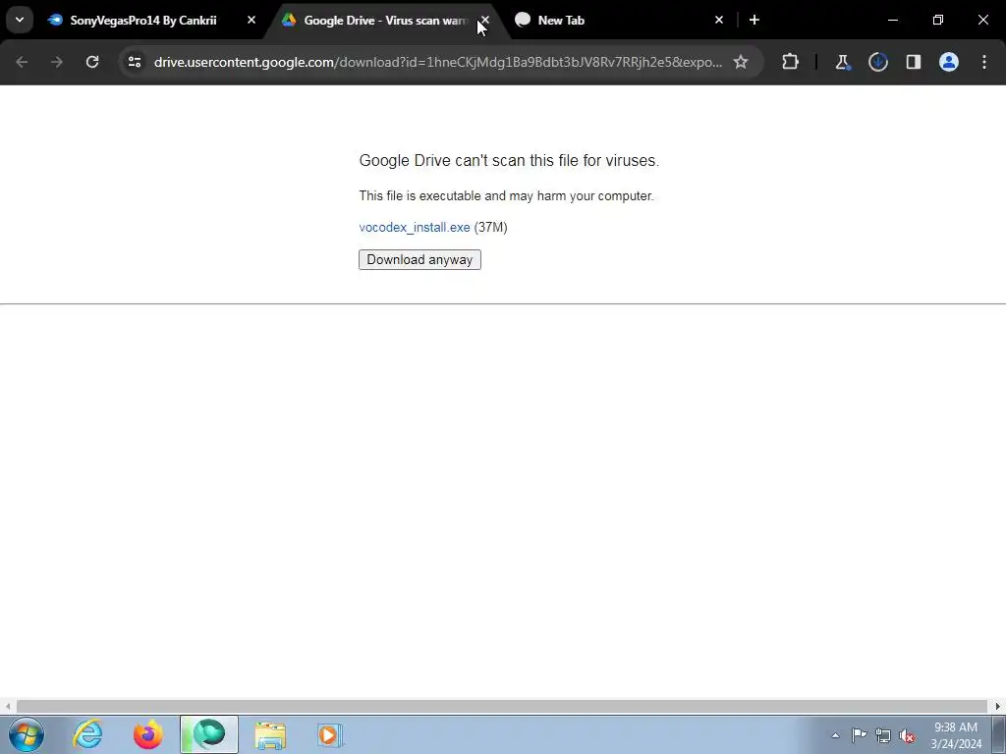The image size is (1006, 754).
Task: Restore down the browser window
Action: point(938,21)
